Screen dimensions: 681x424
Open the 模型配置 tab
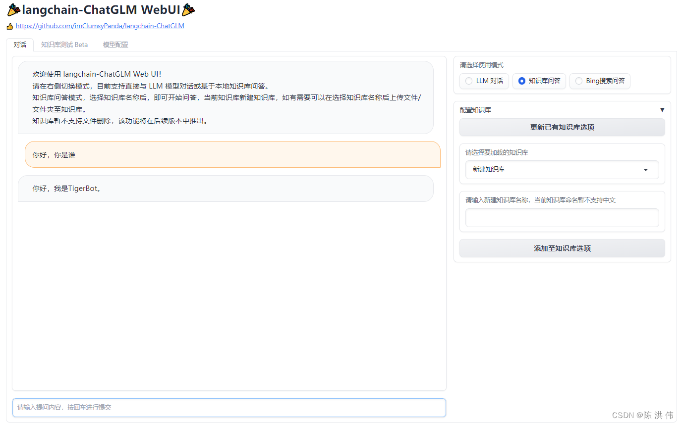115,45
